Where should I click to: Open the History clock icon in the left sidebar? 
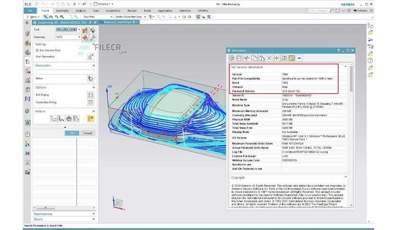(28, 134)
